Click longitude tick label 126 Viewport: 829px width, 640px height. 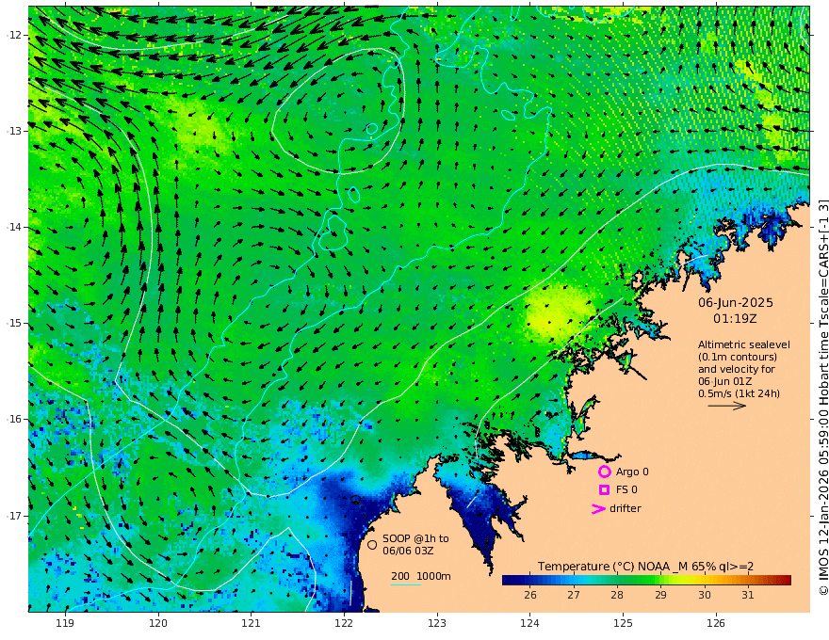point(716,623)
